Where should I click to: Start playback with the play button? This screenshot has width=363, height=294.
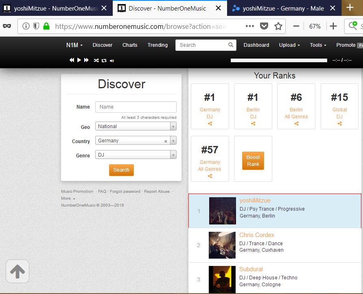click(79, 60)
